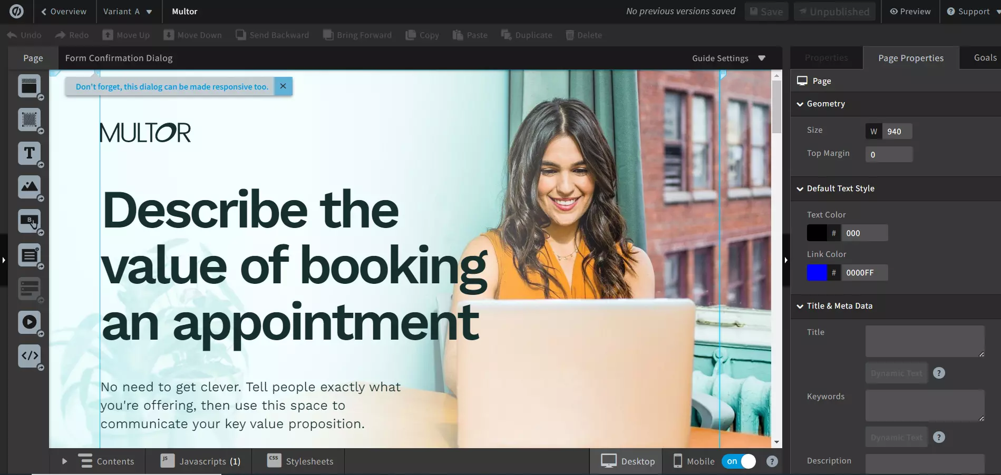Switch to the Mobile view
The width and height of the screenshot is (1001, 475).
pyautogui.click(x=693, y=461)
